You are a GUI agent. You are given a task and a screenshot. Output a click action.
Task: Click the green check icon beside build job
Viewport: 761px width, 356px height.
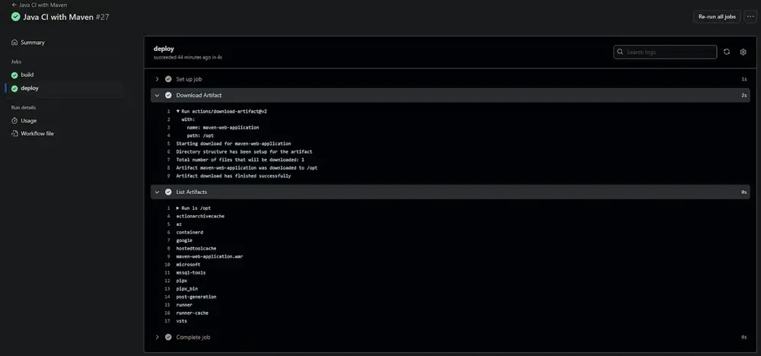coord(14,75)
